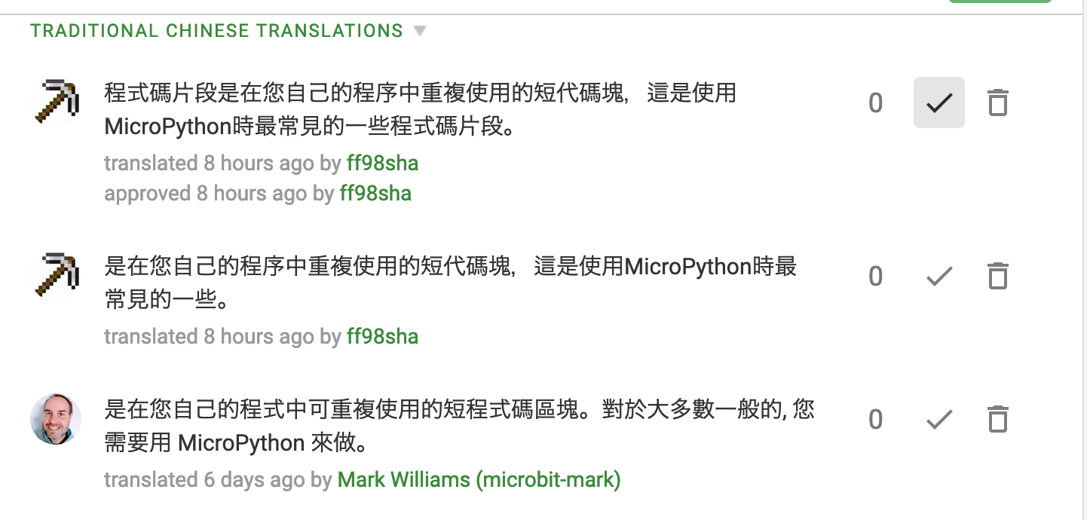Select the Traditional Chinese Translations heading
Screen dimensions: 1090x520
216,31
